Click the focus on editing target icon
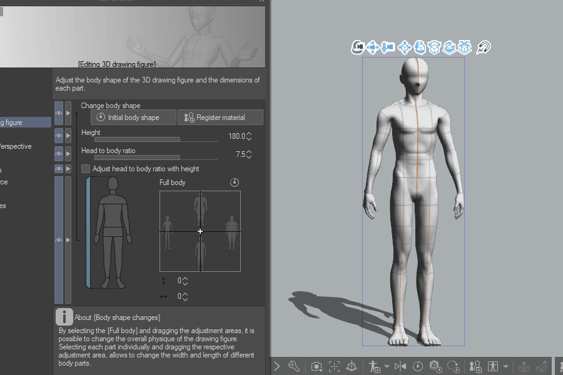The image size is (563, 375). (x=334, y=366)
